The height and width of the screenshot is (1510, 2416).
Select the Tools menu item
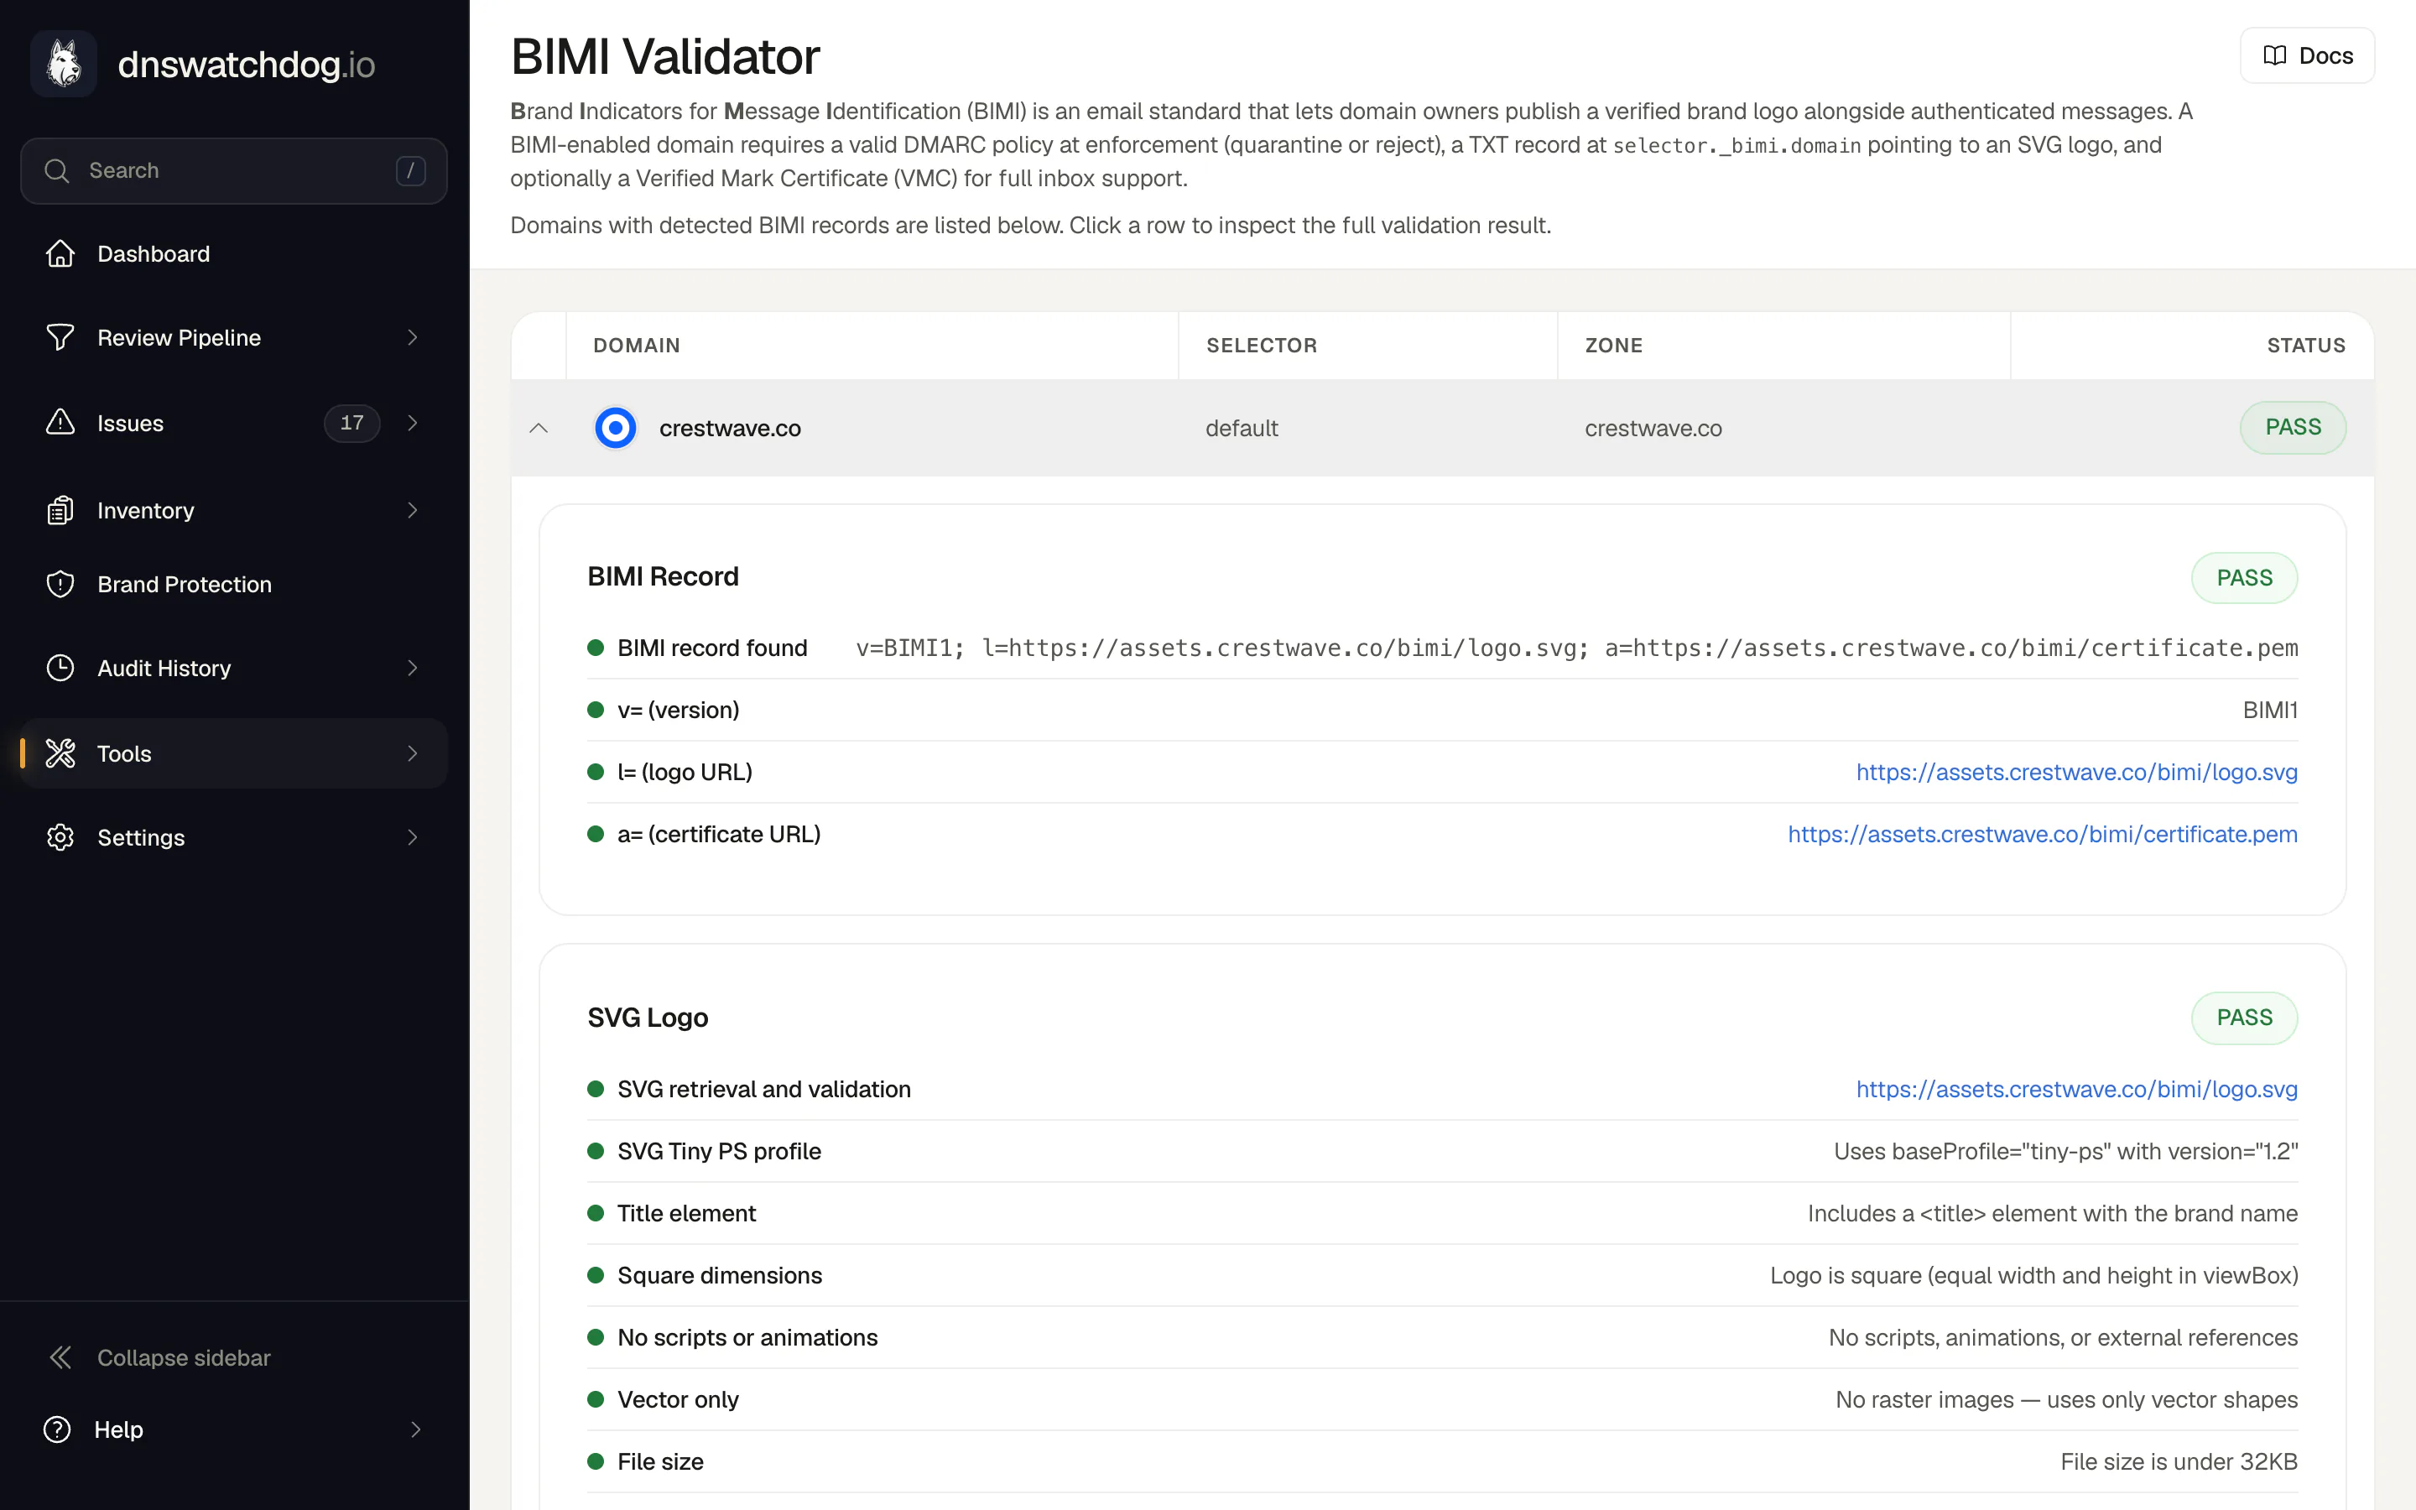[x=233, y=753]
